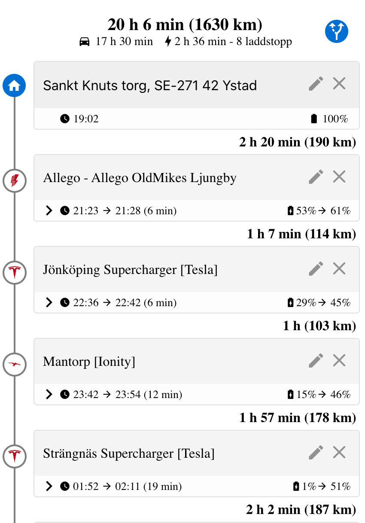365x523 pixels.
Task: Delete the Jönköping Supercharger stop
Action: point(339,269)
